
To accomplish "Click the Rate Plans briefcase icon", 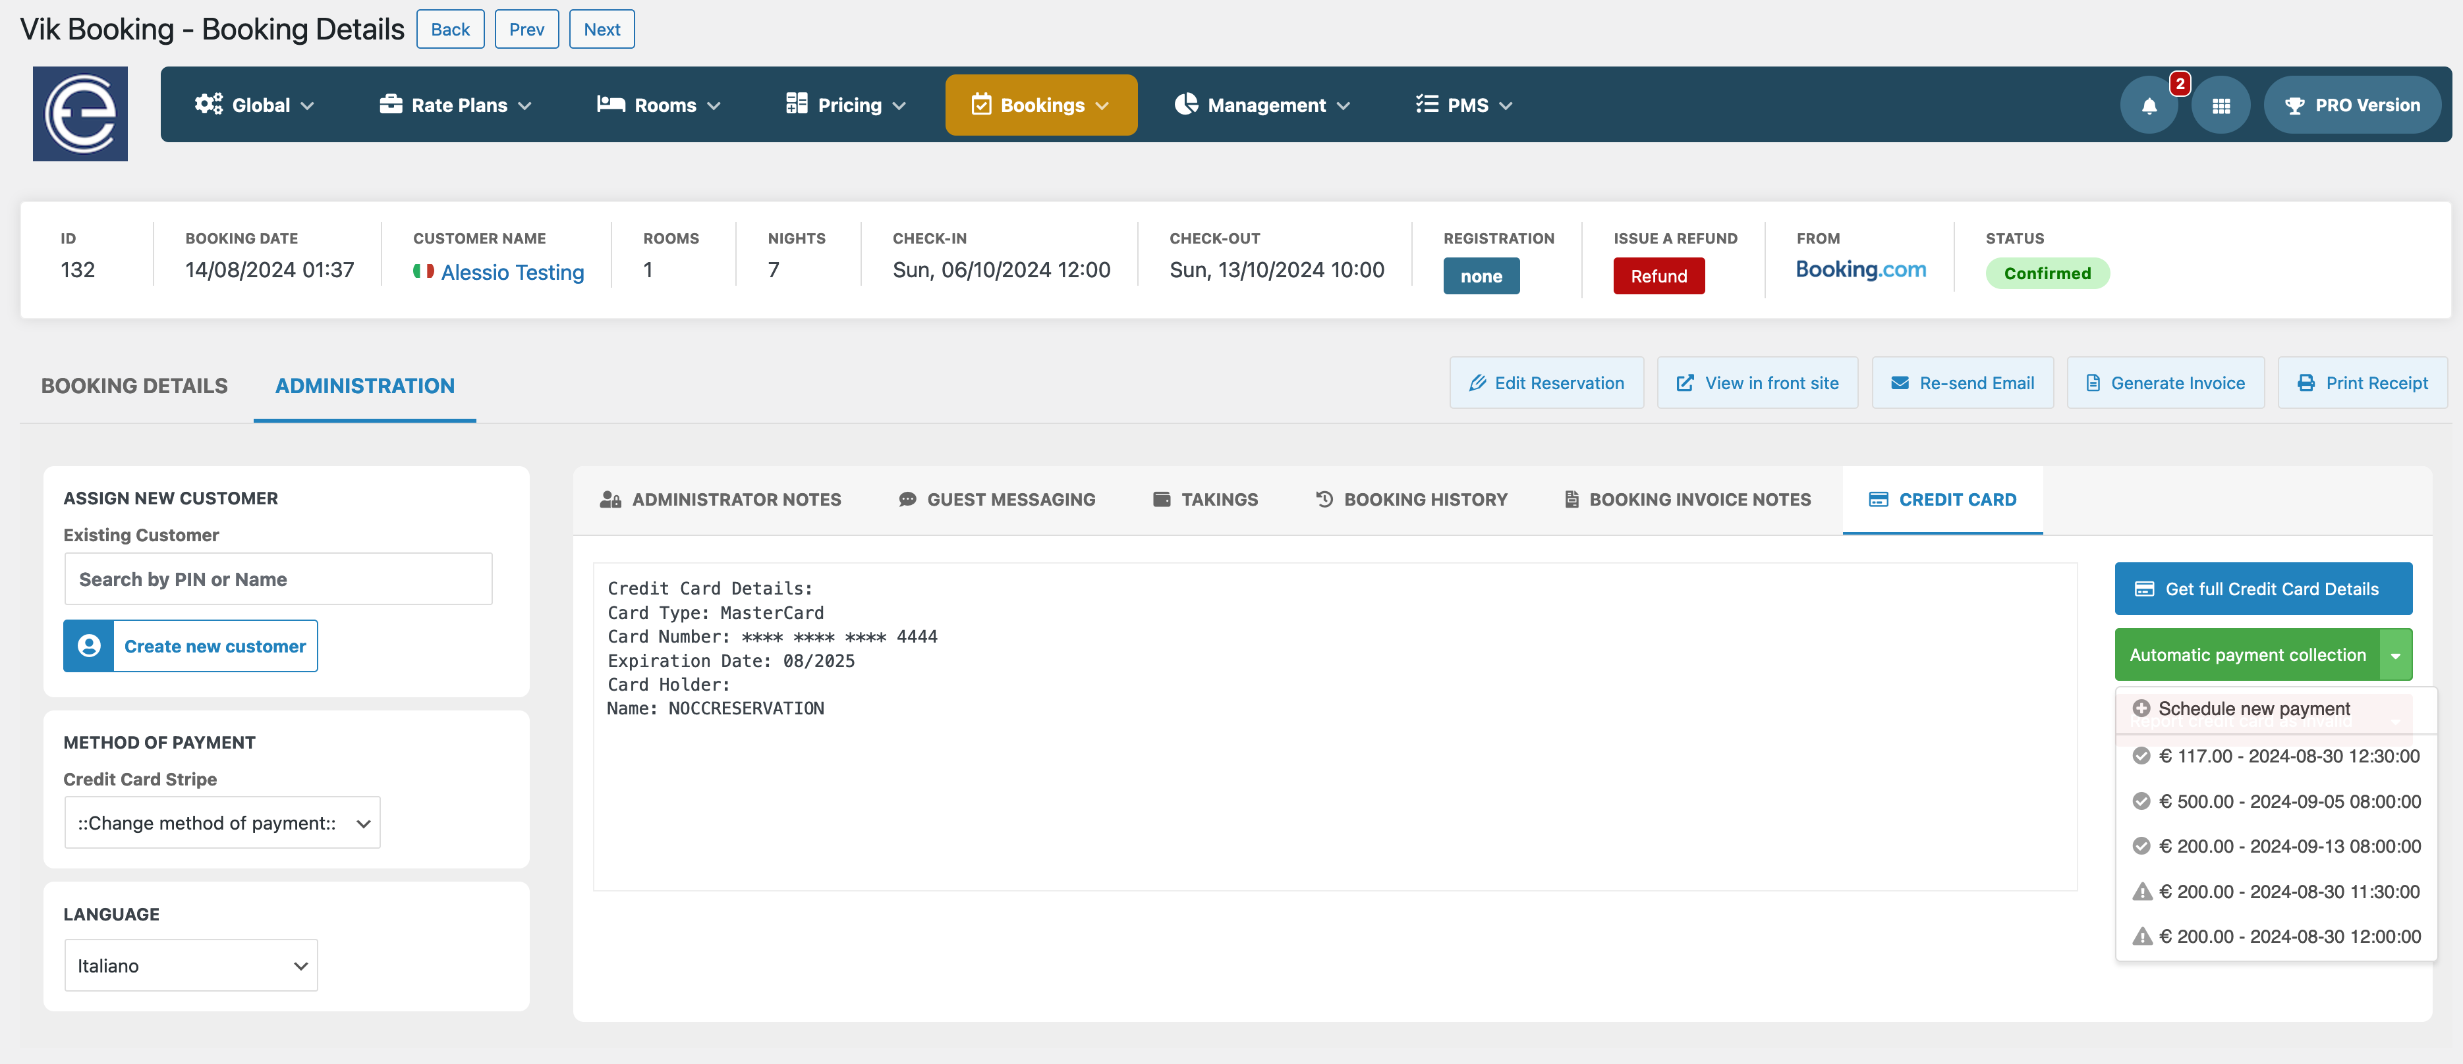I will click(x=390, y=104).
